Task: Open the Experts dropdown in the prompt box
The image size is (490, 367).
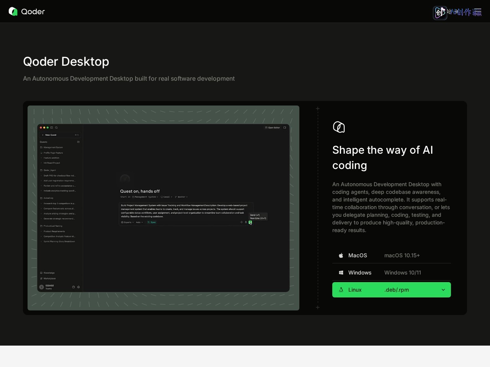Action: tap(127, 222)
